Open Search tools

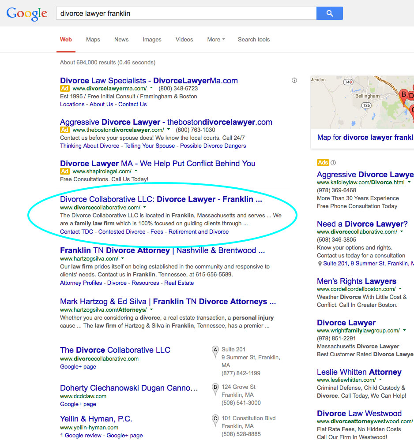(x=254, y=40)
